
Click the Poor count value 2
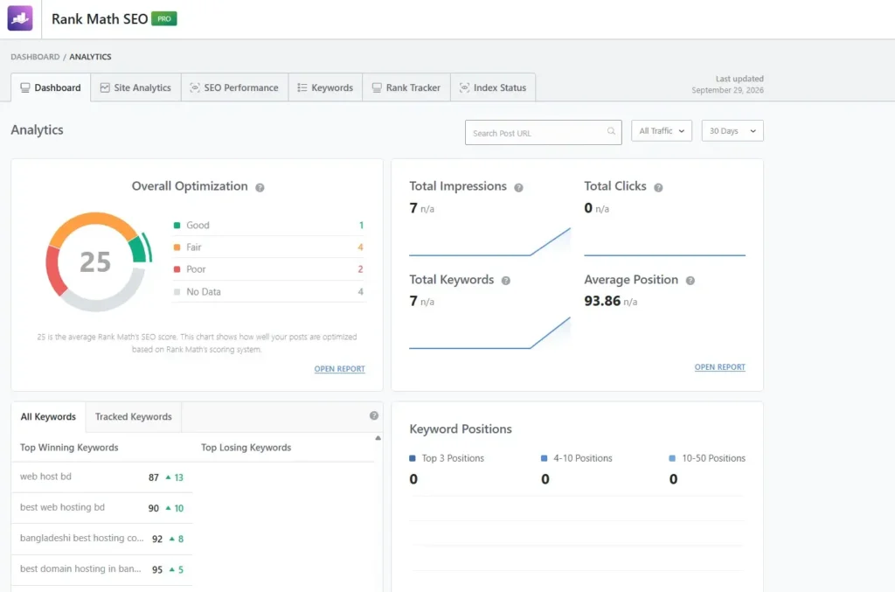pyautogui.click(x=360, y=268)
